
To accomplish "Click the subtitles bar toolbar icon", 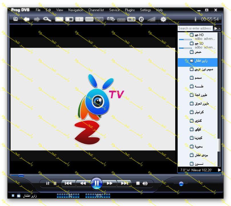I will (121, 20).
